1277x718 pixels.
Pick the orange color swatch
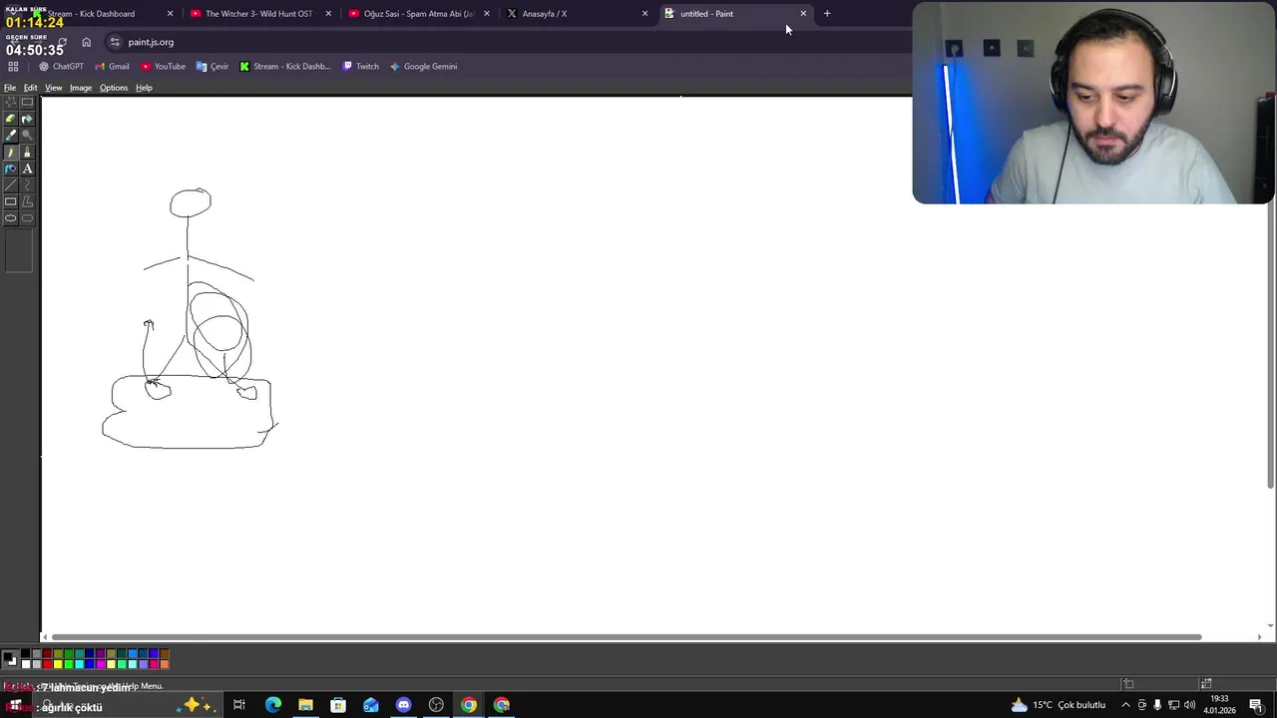165,664
